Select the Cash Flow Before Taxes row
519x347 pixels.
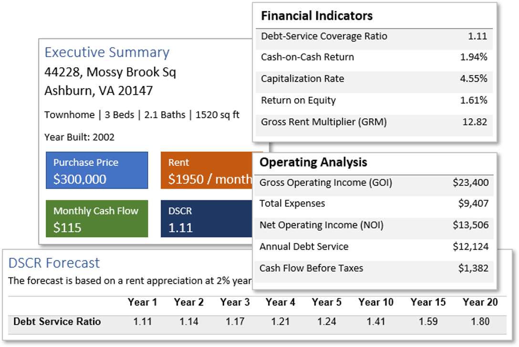coord(374,268)
